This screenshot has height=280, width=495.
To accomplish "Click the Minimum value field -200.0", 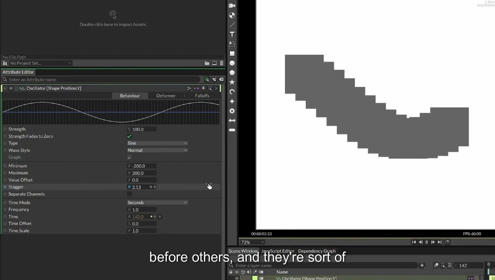I will (x=142, y=166).
